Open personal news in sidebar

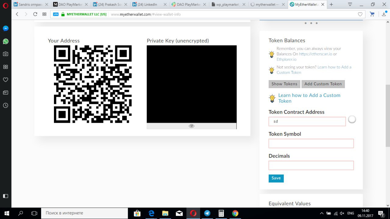coord(5,92)
